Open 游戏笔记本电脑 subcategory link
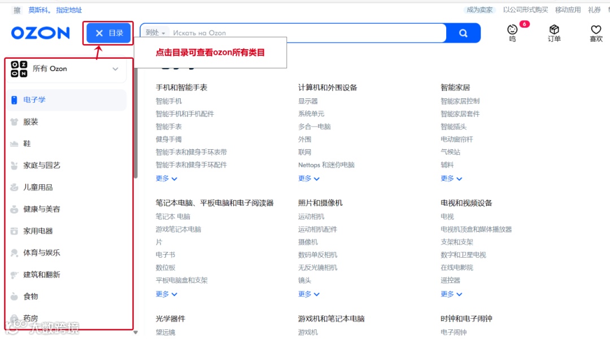 (x=178, y=229)
